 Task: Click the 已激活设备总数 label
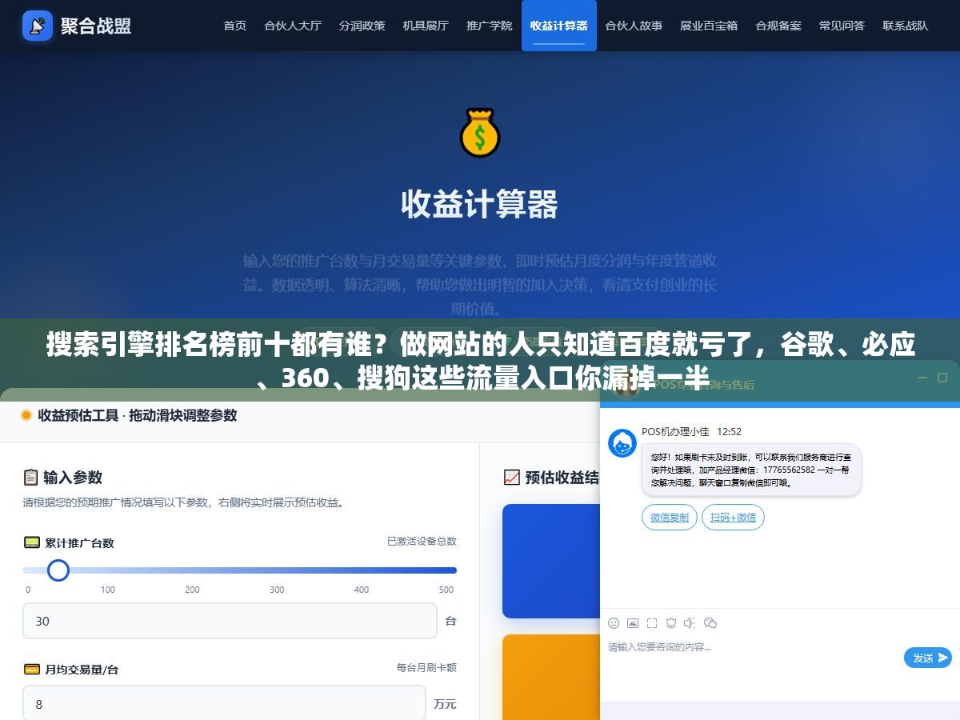tap(422, 542)
